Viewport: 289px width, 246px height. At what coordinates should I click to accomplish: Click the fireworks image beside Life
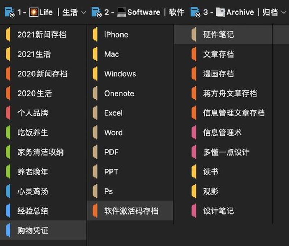[x=34, y=12]
